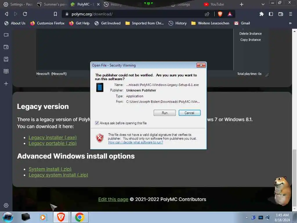Viewport: 297px width, 223px height.
Task: Click the hamster desktop pet
Action: pyautogui.click(x=282, y=191)
